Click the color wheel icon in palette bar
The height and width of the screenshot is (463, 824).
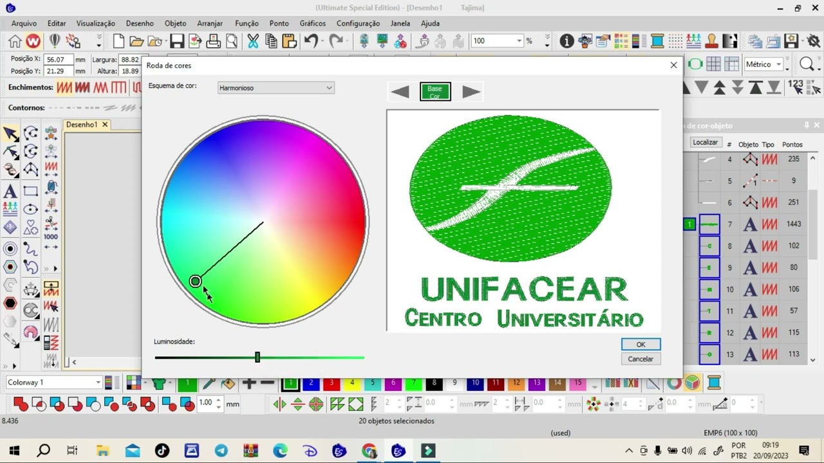pyautogui.click(x=691, y=383)
